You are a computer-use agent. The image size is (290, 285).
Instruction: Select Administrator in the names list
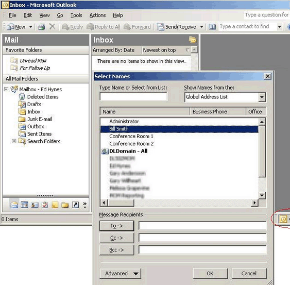tap(179, 122)
